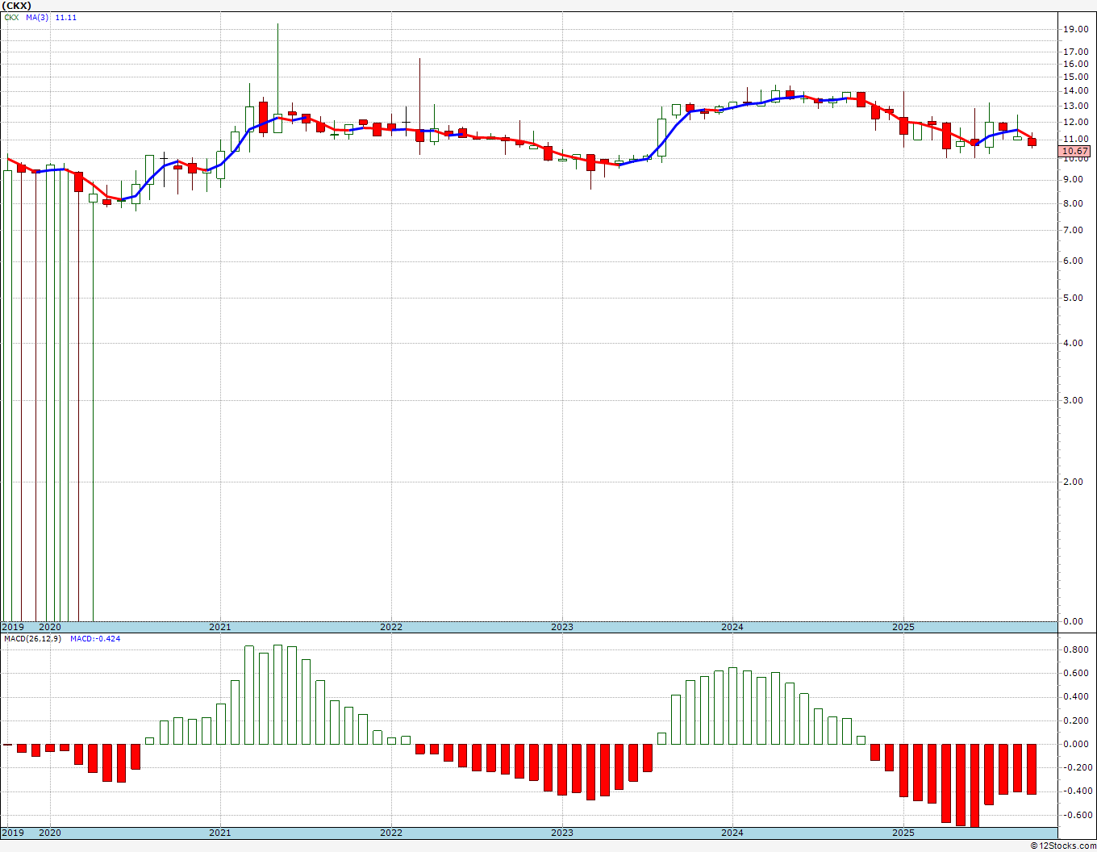Select the CKX legend label

(12, 17)
